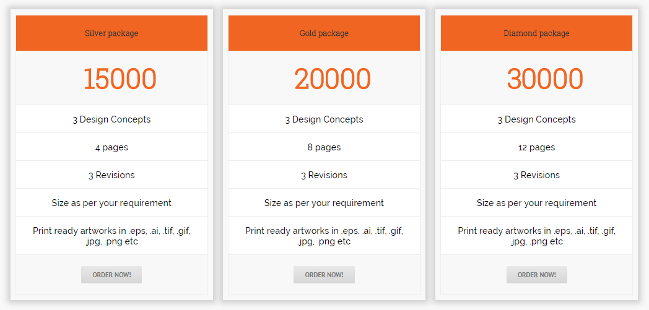The height and width of the screenshot is (310, 649).
Task: Click the 4 pages feature row
Action: 111,147
